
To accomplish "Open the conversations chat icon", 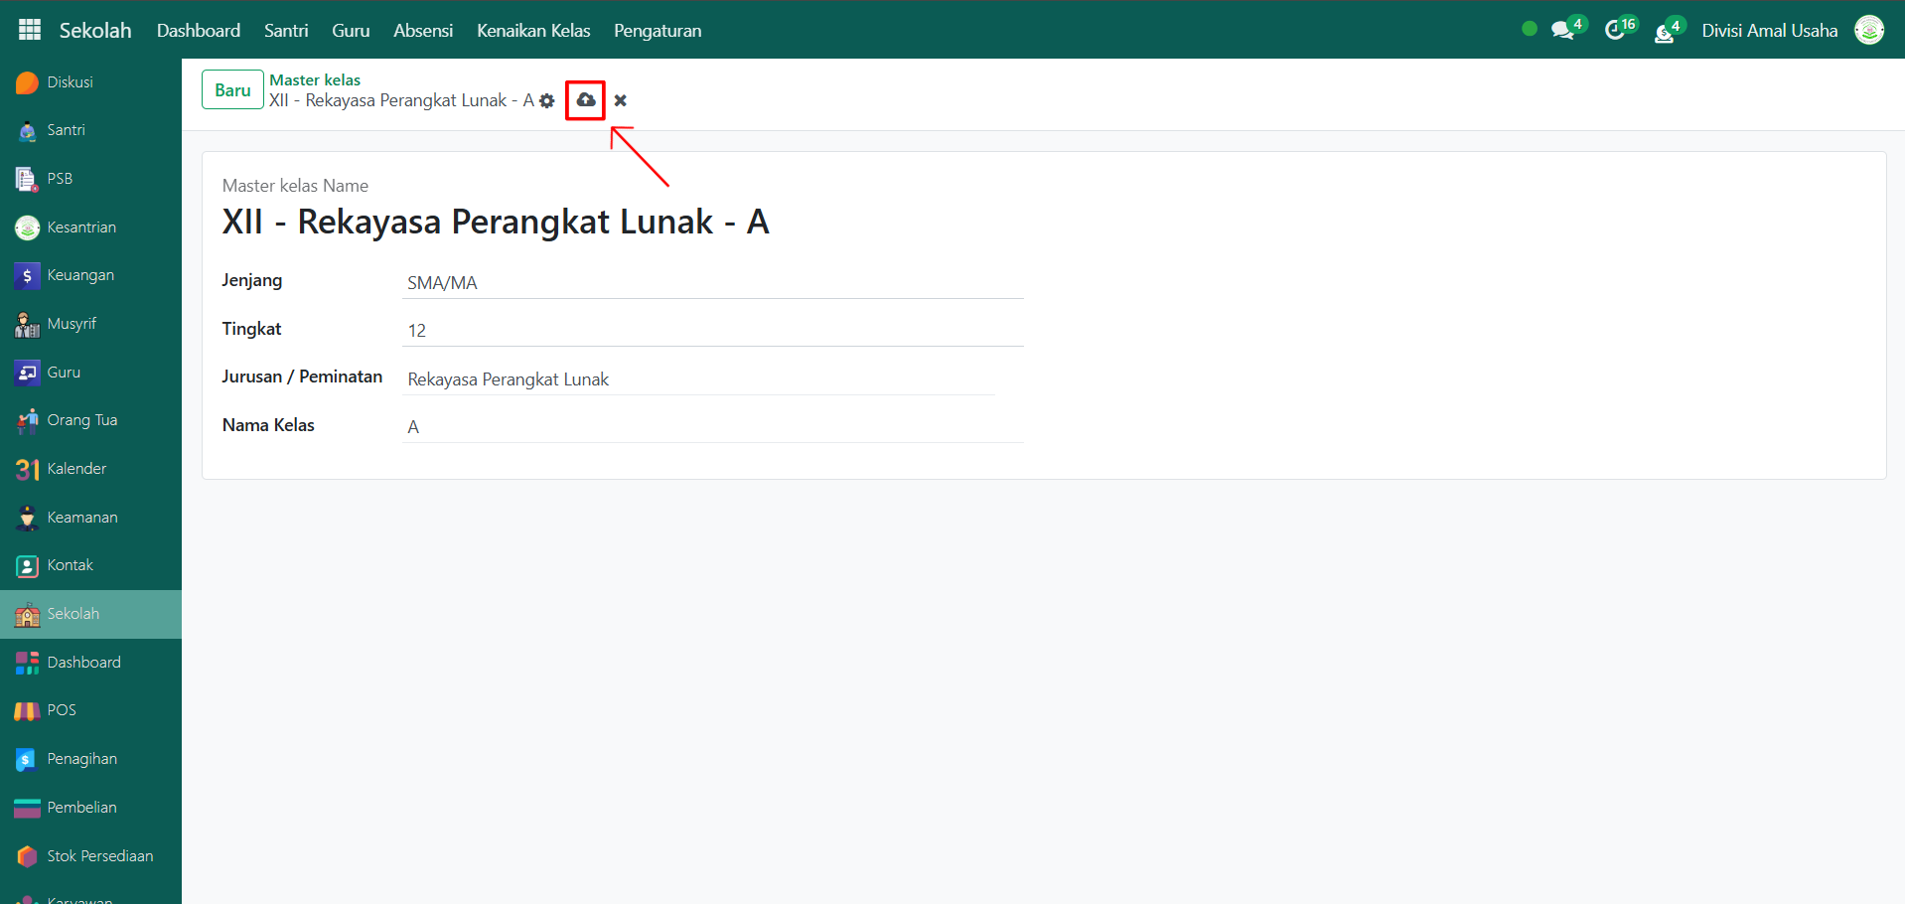I will 1562,31.
